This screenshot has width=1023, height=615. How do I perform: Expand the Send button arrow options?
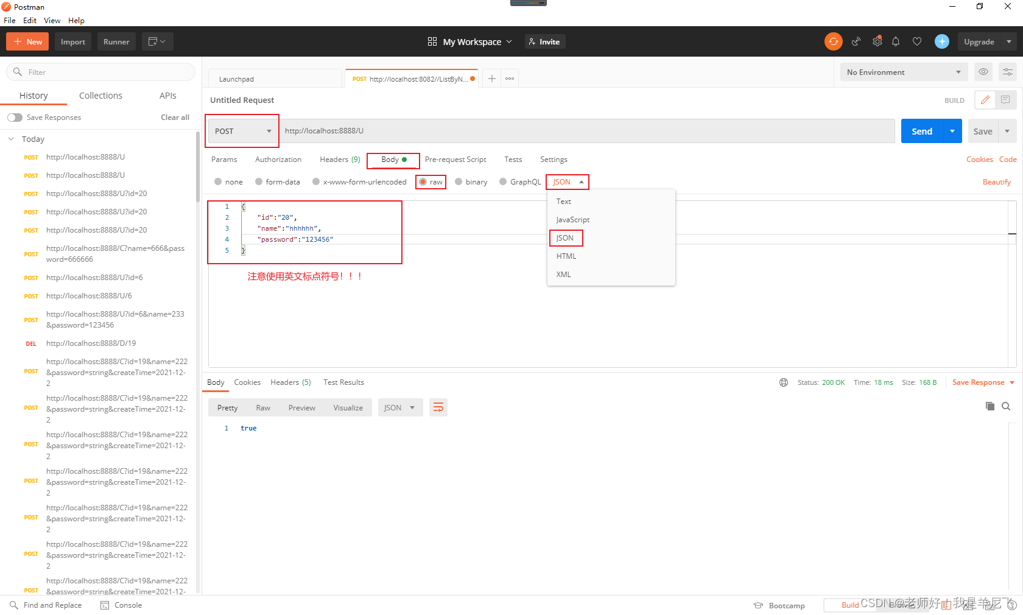952,131
